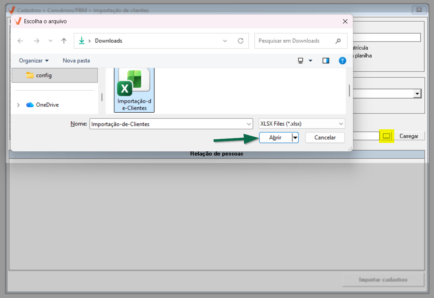Select the config folder in sidebar
This screenshot has width=434, height=298.
pyautogui.click(x=55, y=75)
